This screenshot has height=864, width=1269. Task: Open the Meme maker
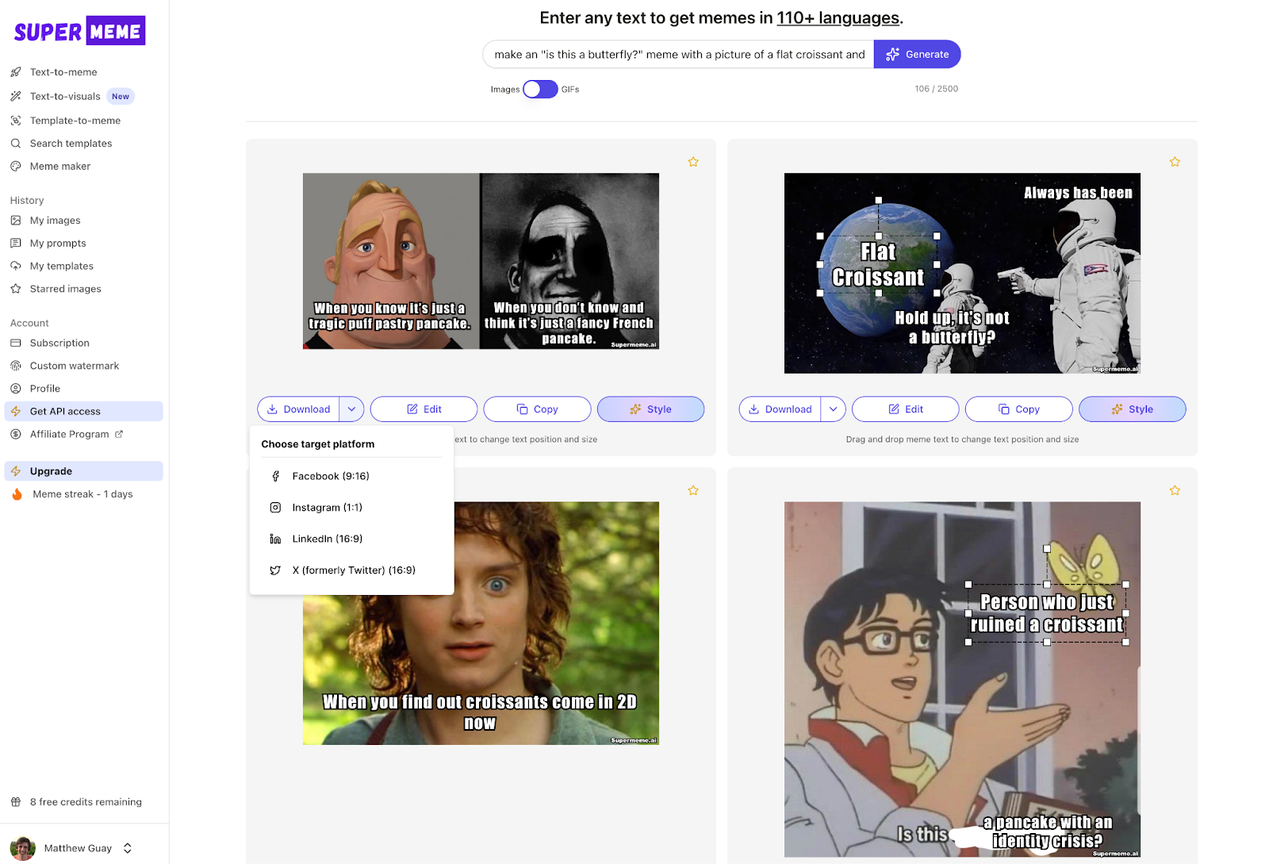59,166
